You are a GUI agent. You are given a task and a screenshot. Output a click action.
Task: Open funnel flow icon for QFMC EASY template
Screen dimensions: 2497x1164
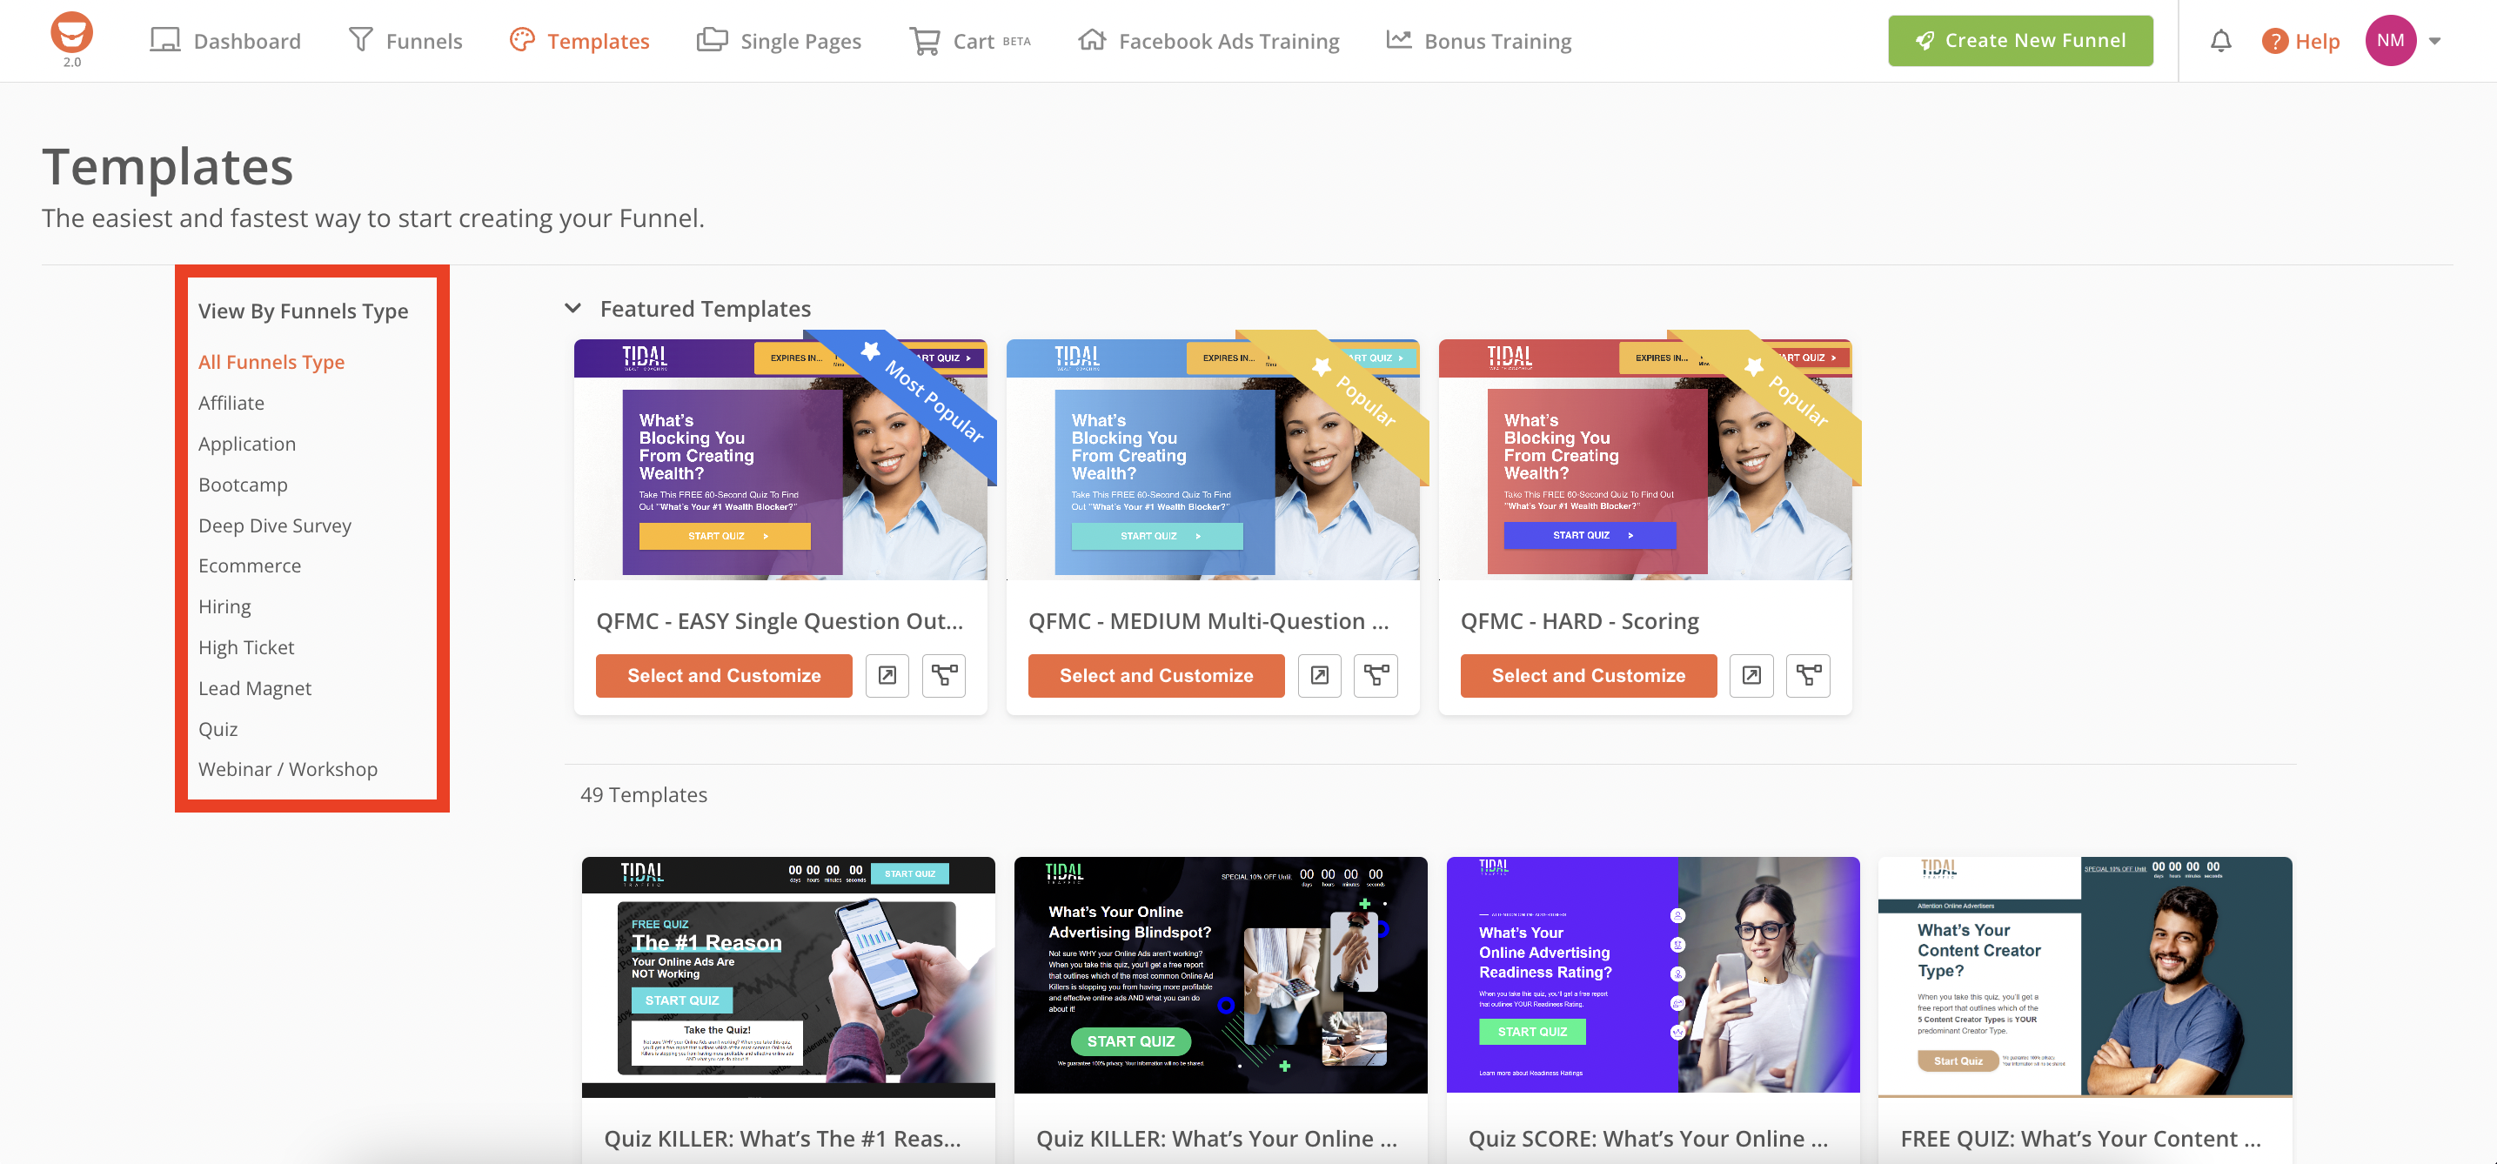[943, 676]
